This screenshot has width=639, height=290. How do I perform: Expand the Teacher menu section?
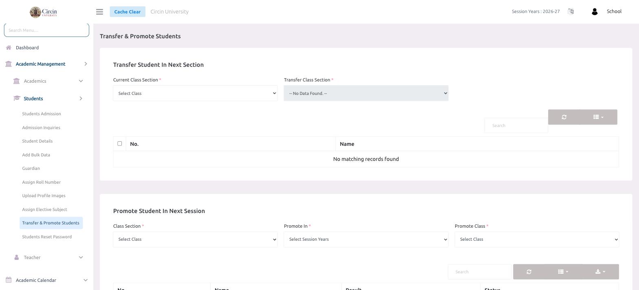click(x=48, y=257)
